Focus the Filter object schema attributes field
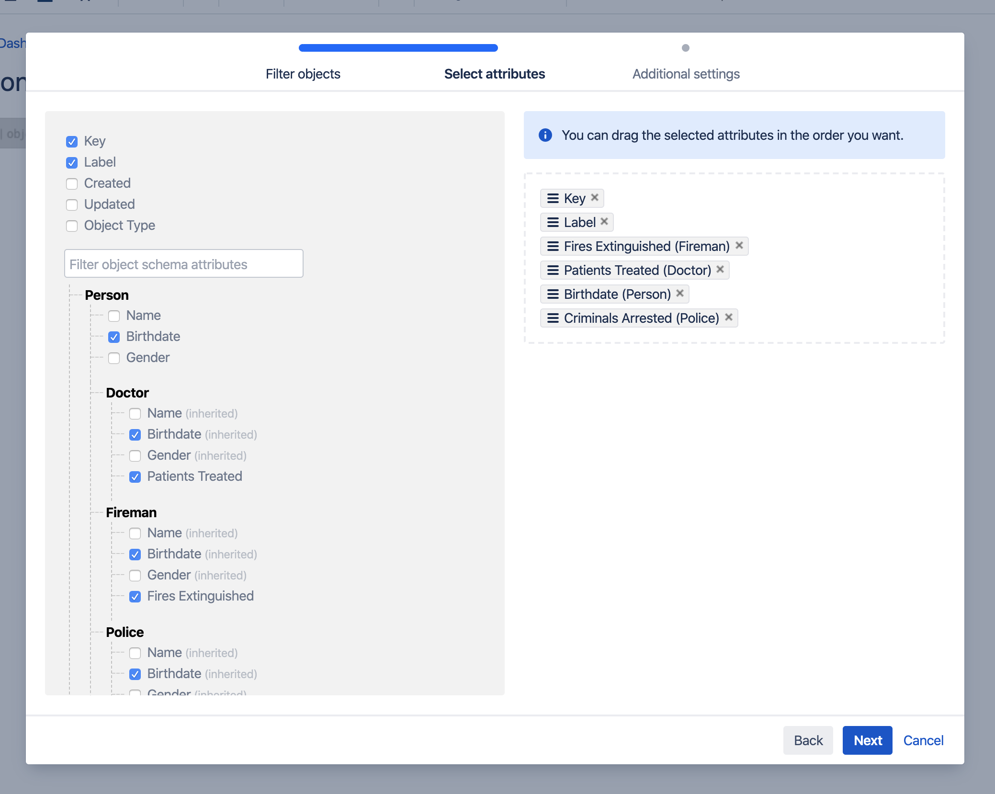Screen dimensions: 995x794 184,264
